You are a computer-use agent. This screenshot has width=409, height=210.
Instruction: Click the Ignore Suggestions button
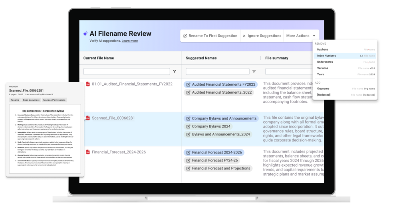click(x=262, y=36)
